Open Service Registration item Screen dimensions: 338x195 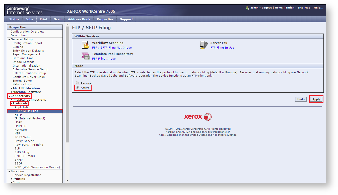pyautogui.click(x=27, y=175)
